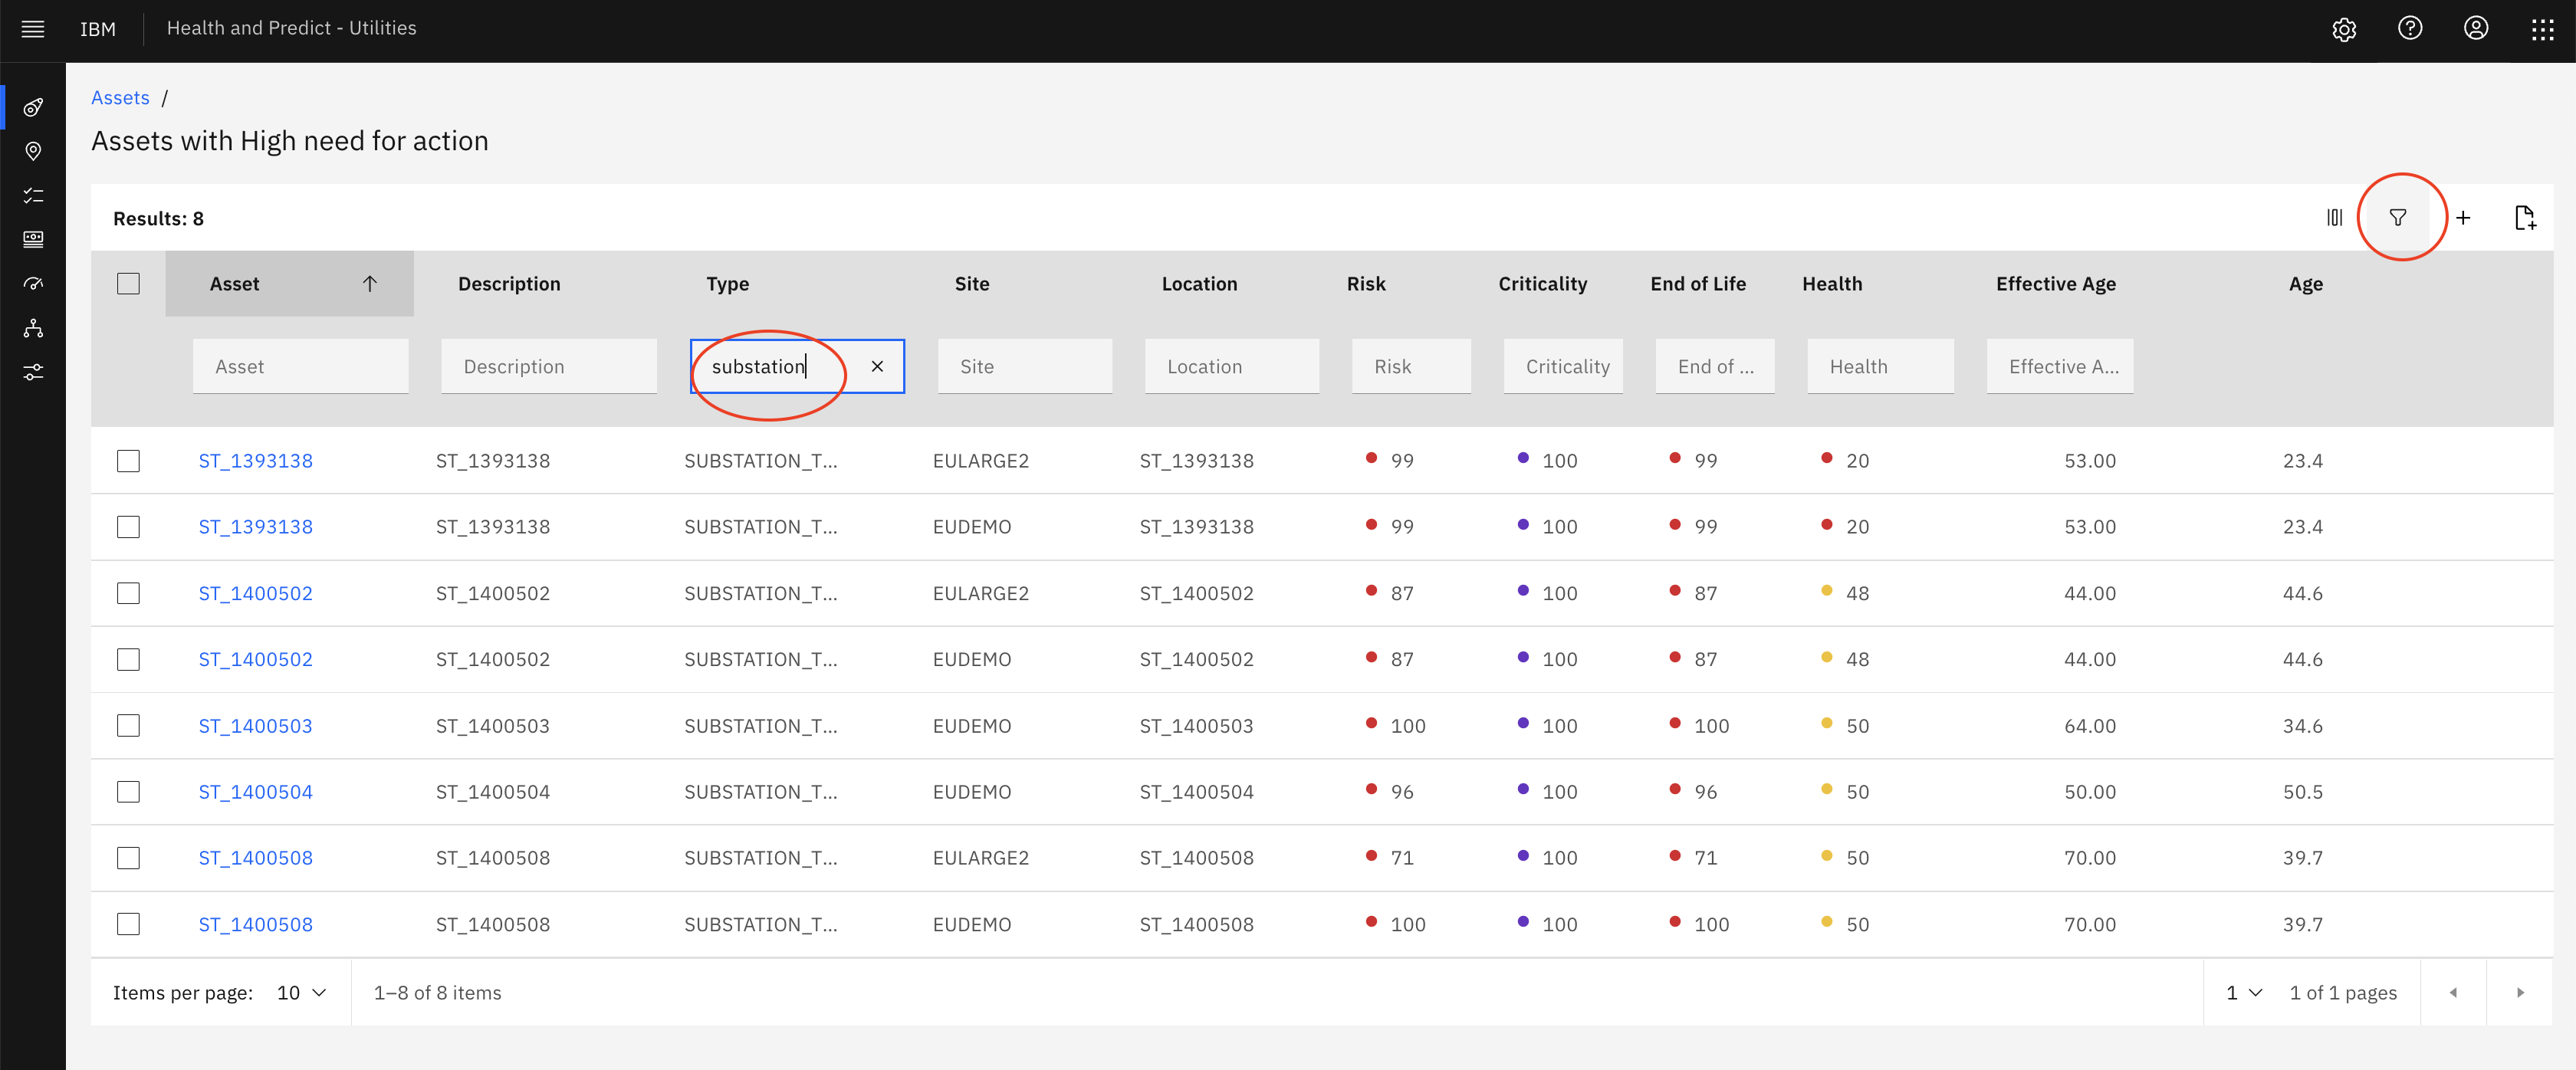Click the Risk column header
Screen dimensions: 2576x1070
[1366, 284]
